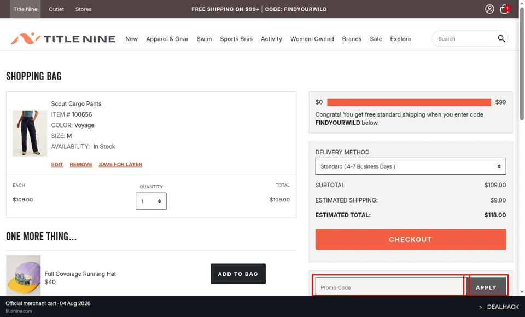This screenshot has width=525, height=317.
Task: Open the Swim menu
Action: 204,39
